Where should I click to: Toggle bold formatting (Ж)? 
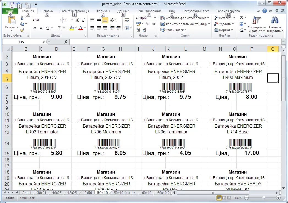pos(35,28)
